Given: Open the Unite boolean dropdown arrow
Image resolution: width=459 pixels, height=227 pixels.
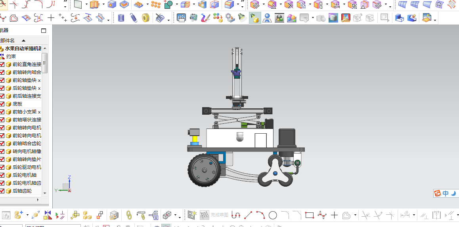Looking at the screenshot, I should 177,4.
